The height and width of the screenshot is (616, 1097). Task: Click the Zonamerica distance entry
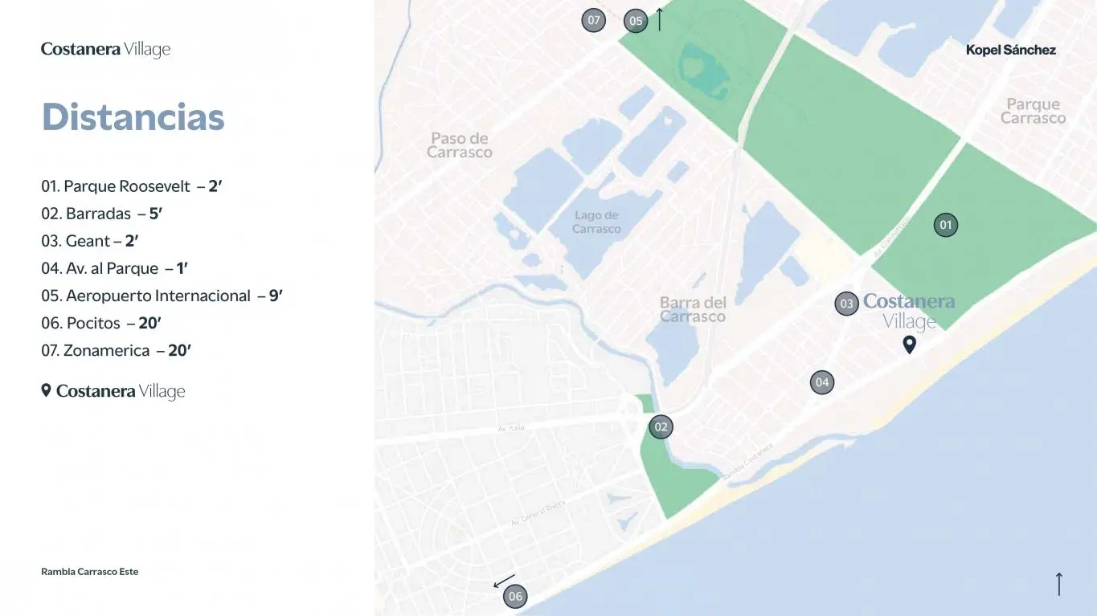click(117, 350)
